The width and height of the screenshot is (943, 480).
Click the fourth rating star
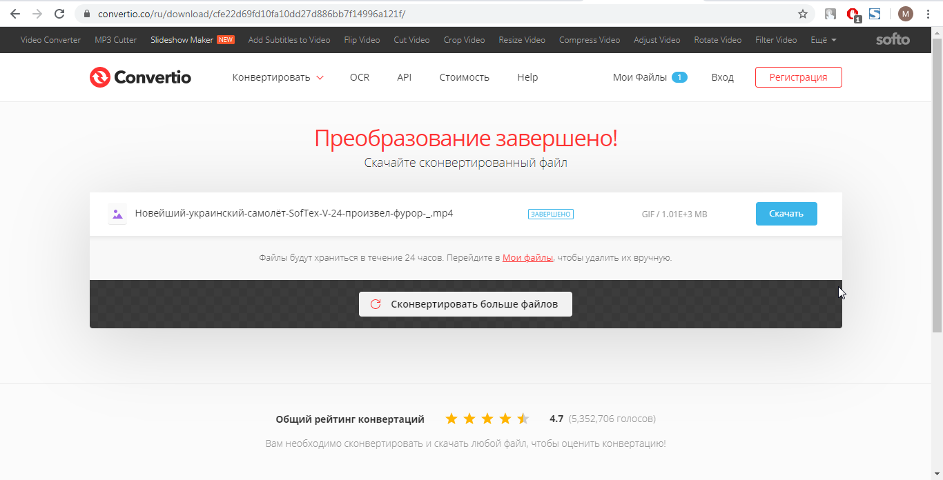[x=505, y=419]
